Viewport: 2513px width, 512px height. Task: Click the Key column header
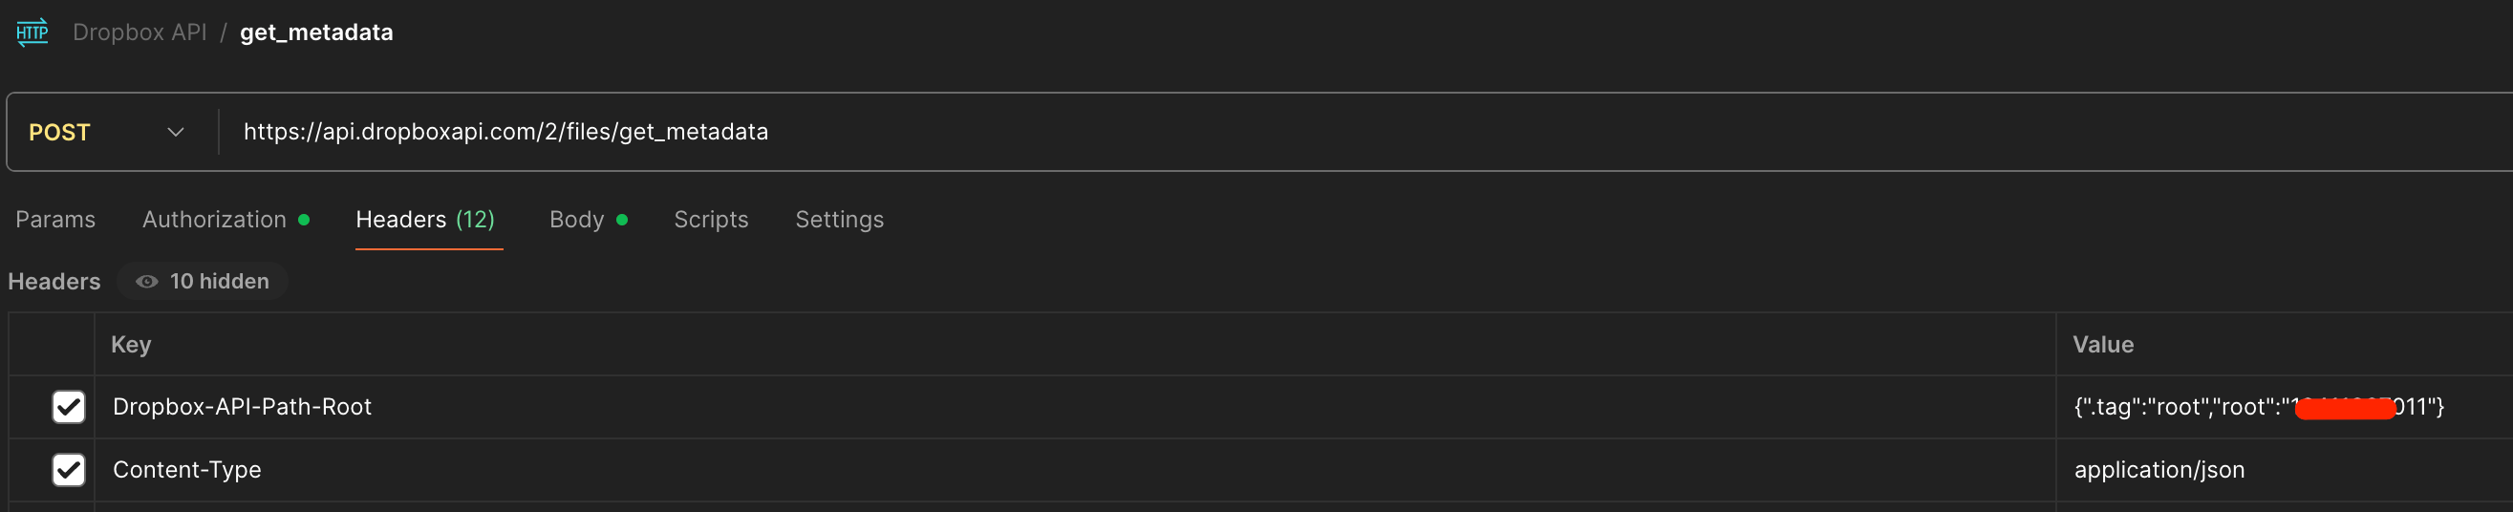[131, 344]
